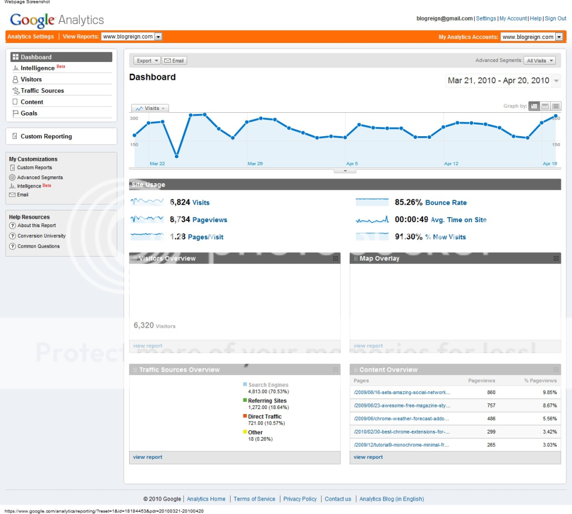The width and height of the screenshot is (572, 514).
Task: Close the Map Overlay widget
Action: pos(556,258)
